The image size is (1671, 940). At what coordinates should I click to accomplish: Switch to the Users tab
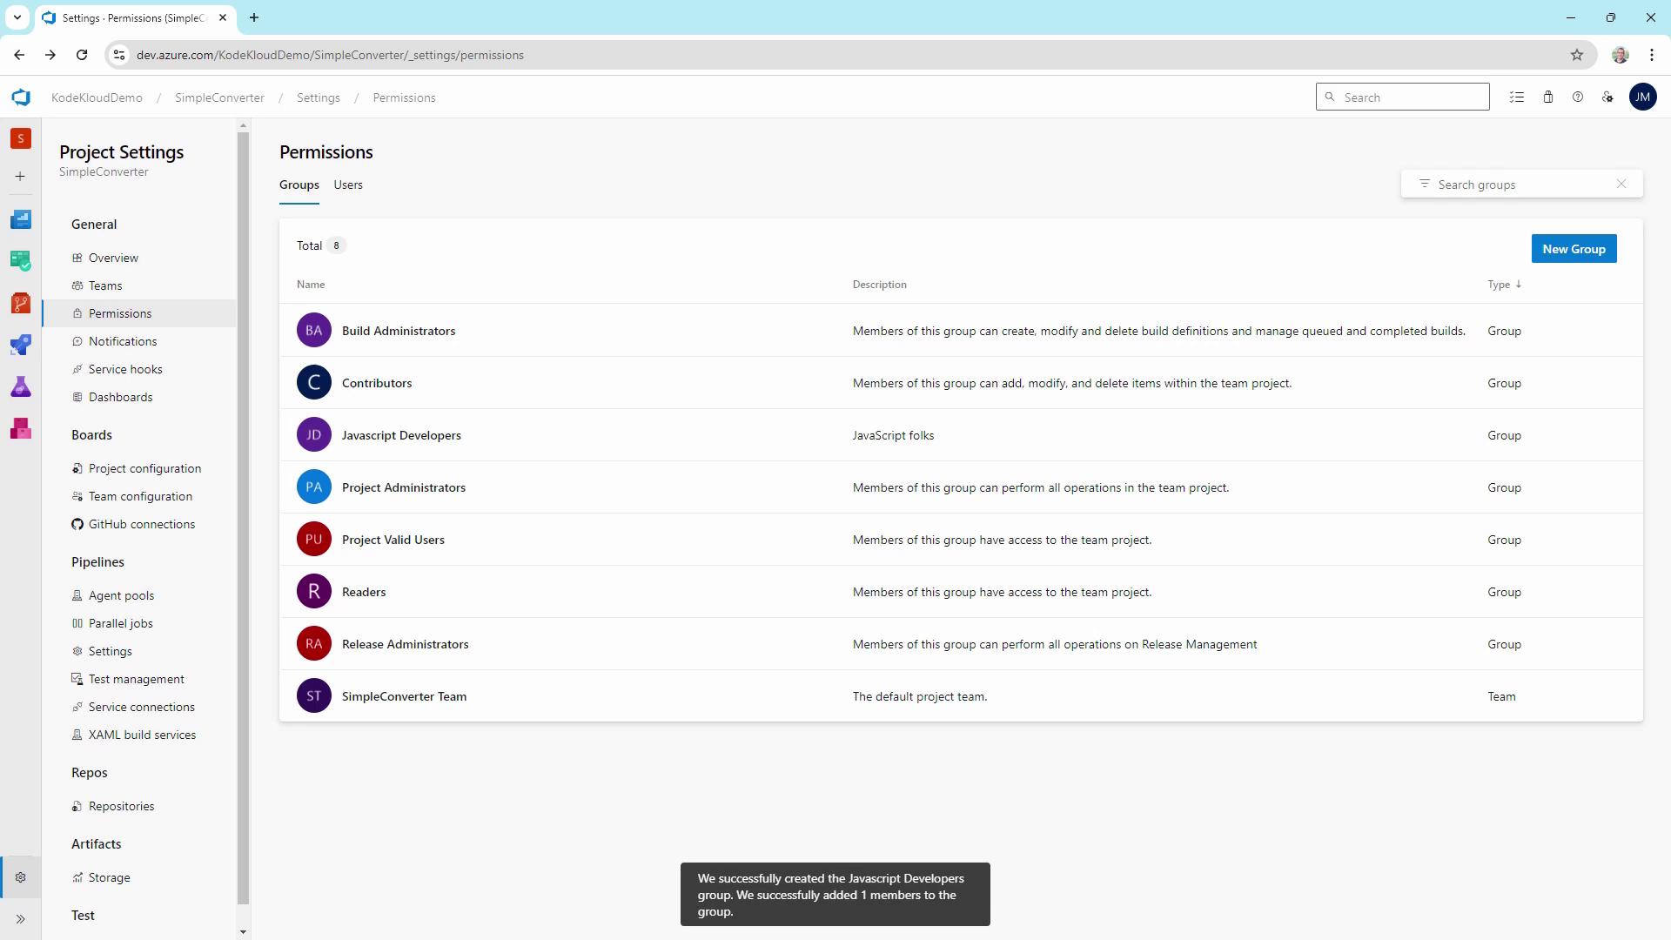(x=348, y=185)
